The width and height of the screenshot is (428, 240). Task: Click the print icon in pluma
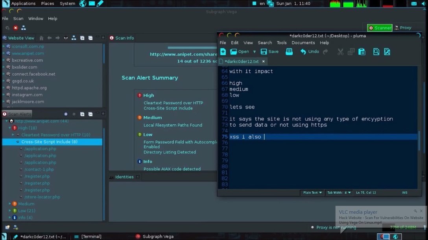(x=289, y=51)
